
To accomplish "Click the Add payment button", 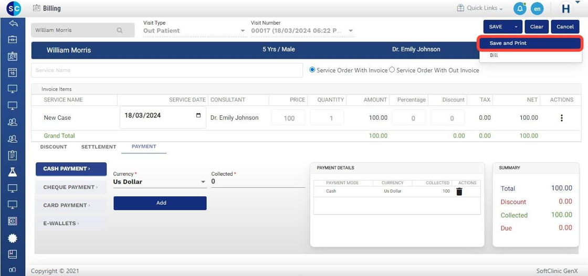I will [160, 203].
